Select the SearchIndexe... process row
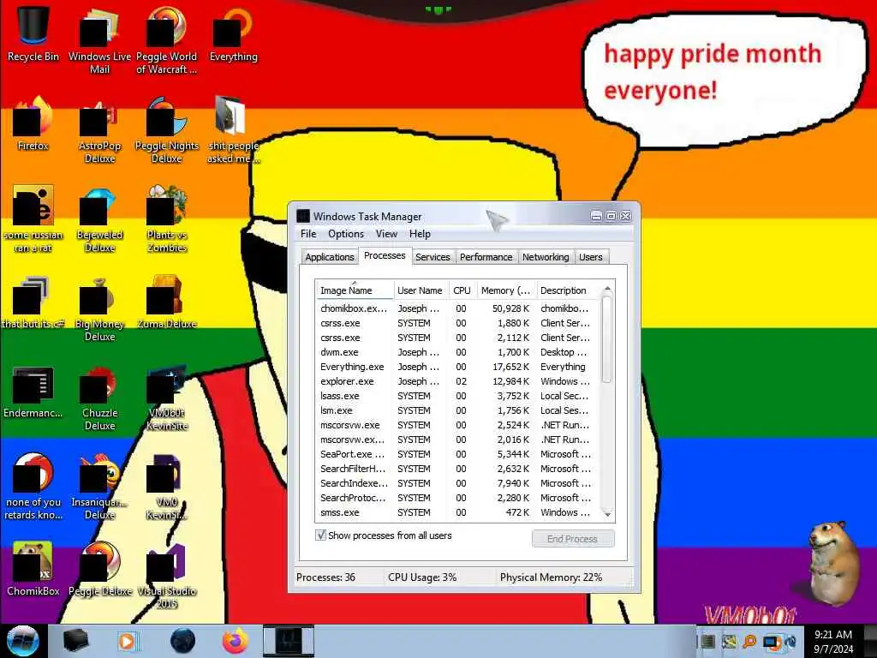877x658 pixels. (457, 483)
